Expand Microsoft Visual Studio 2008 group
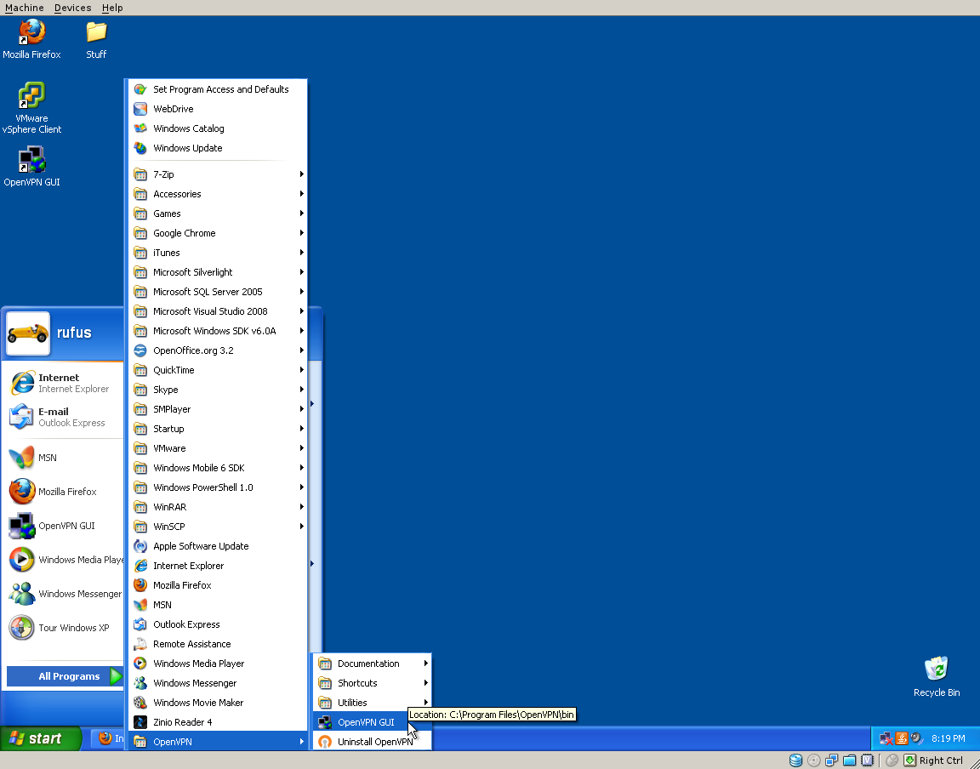 (218, 311)
